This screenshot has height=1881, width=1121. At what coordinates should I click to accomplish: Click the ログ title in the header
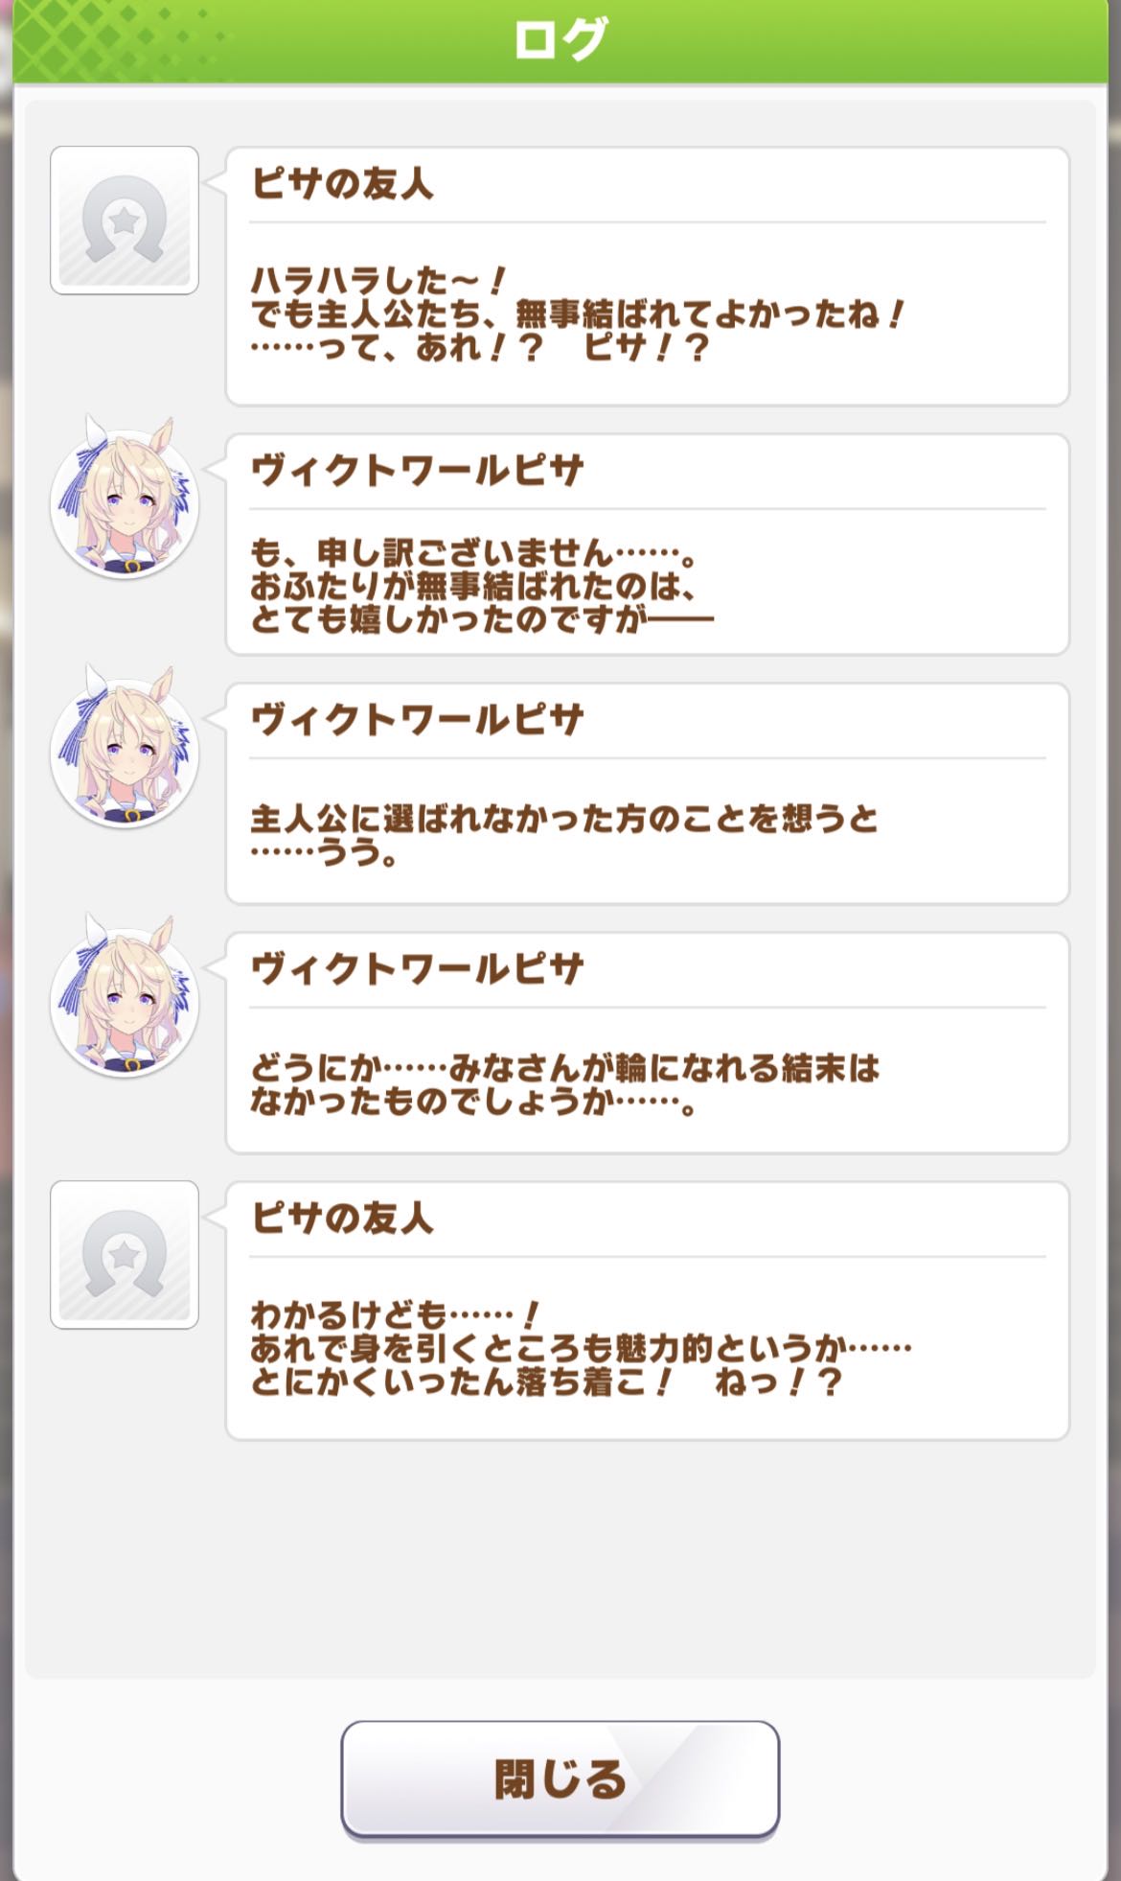tap(560, 40)
